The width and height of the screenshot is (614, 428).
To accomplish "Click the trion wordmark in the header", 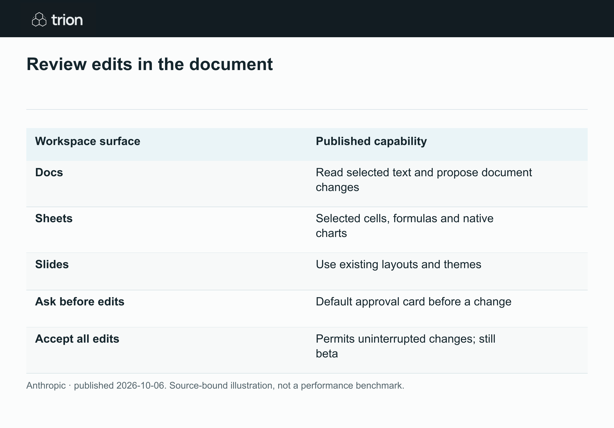I will (x=67, y=20).
